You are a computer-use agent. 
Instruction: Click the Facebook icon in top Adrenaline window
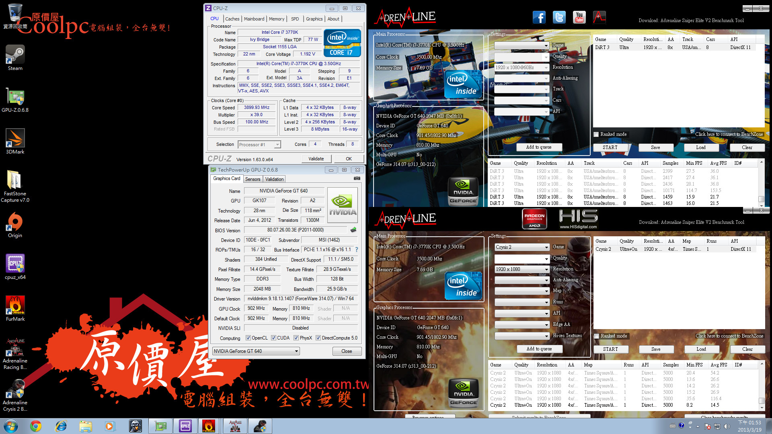pos(539,17)
